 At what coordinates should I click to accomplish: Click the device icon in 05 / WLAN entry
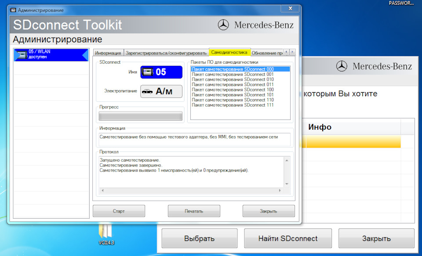[x=21, y=55]
